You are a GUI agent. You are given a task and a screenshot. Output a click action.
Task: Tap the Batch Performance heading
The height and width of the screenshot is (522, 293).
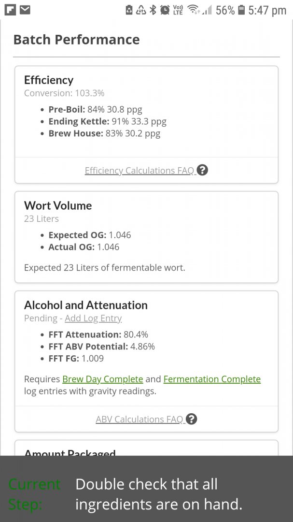pyautogui.click(x=76, y=40)
